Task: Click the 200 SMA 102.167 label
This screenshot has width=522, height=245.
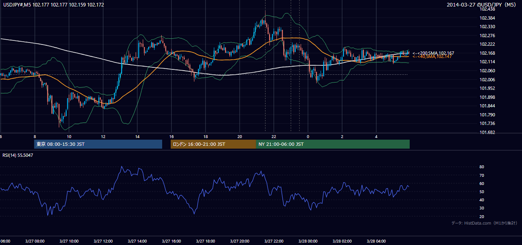Action: [x=433, y=53]
